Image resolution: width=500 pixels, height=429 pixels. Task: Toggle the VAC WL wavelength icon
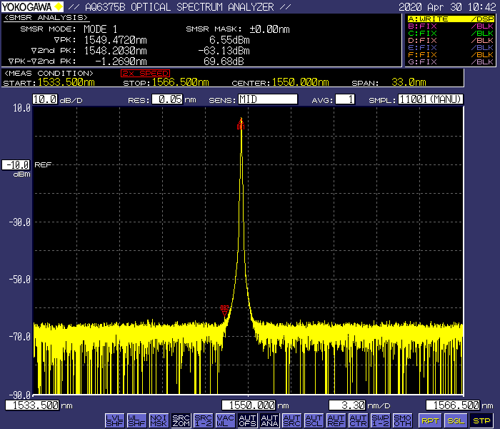pos(225,420)
